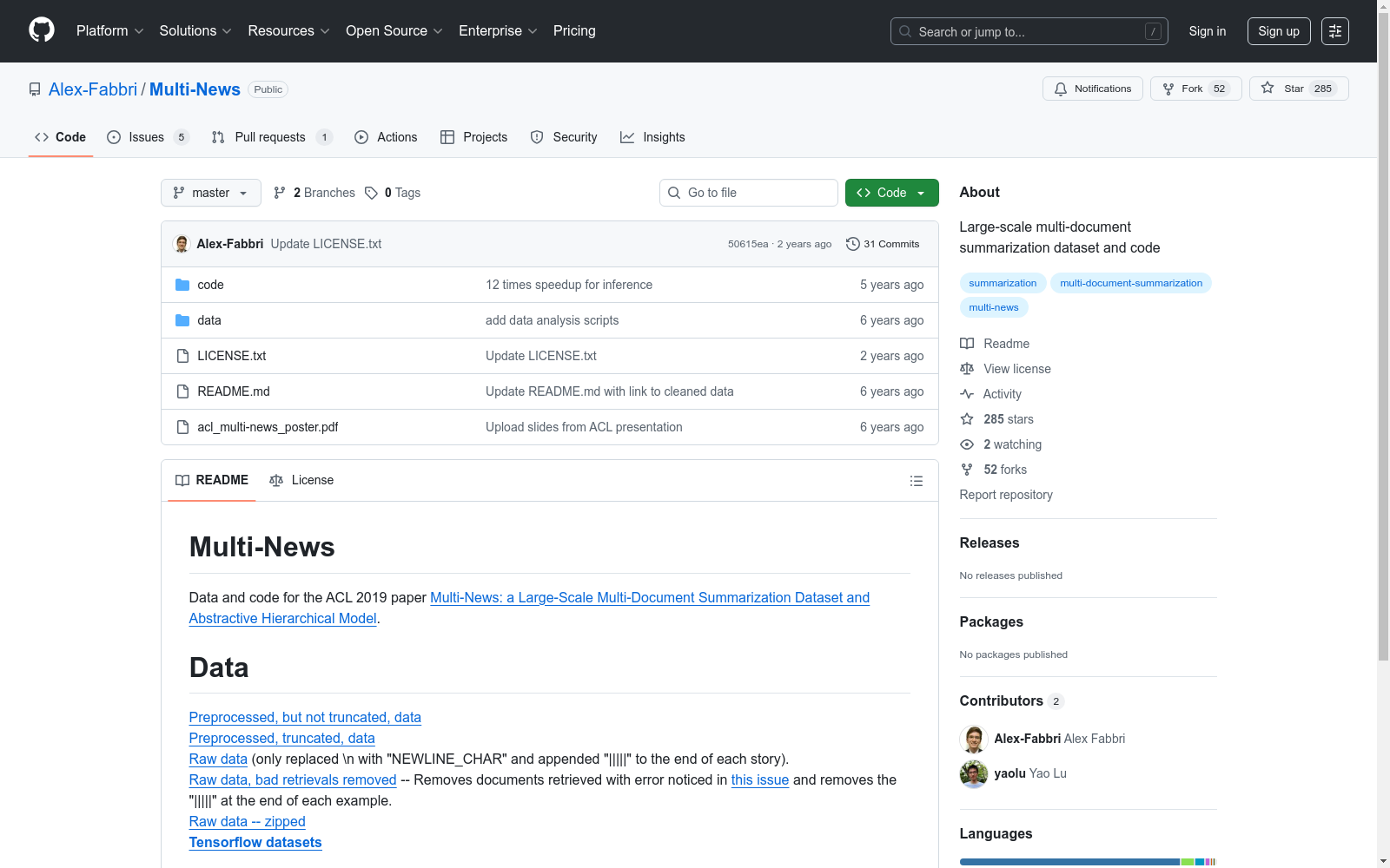Open the command palette icon button
Image resolution: width=1390 pixels, height=868 pixels.
[x=1335, y=31]
